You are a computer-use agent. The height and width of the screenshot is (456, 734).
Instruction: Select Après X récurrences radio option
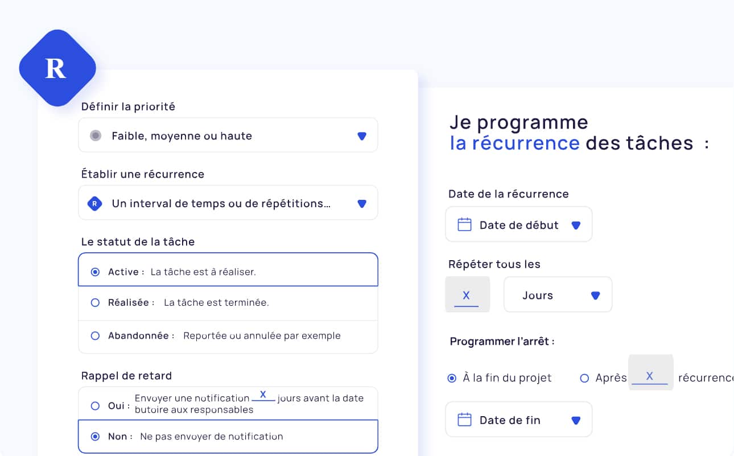click(584, 378)
